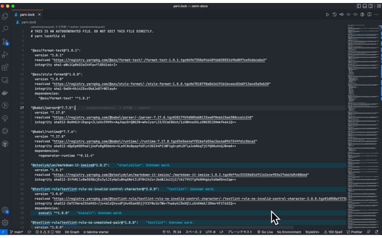Open Git Graph from the status bar
The height and width of the screenshot is (238, 382).
click(x=72, y=232)
